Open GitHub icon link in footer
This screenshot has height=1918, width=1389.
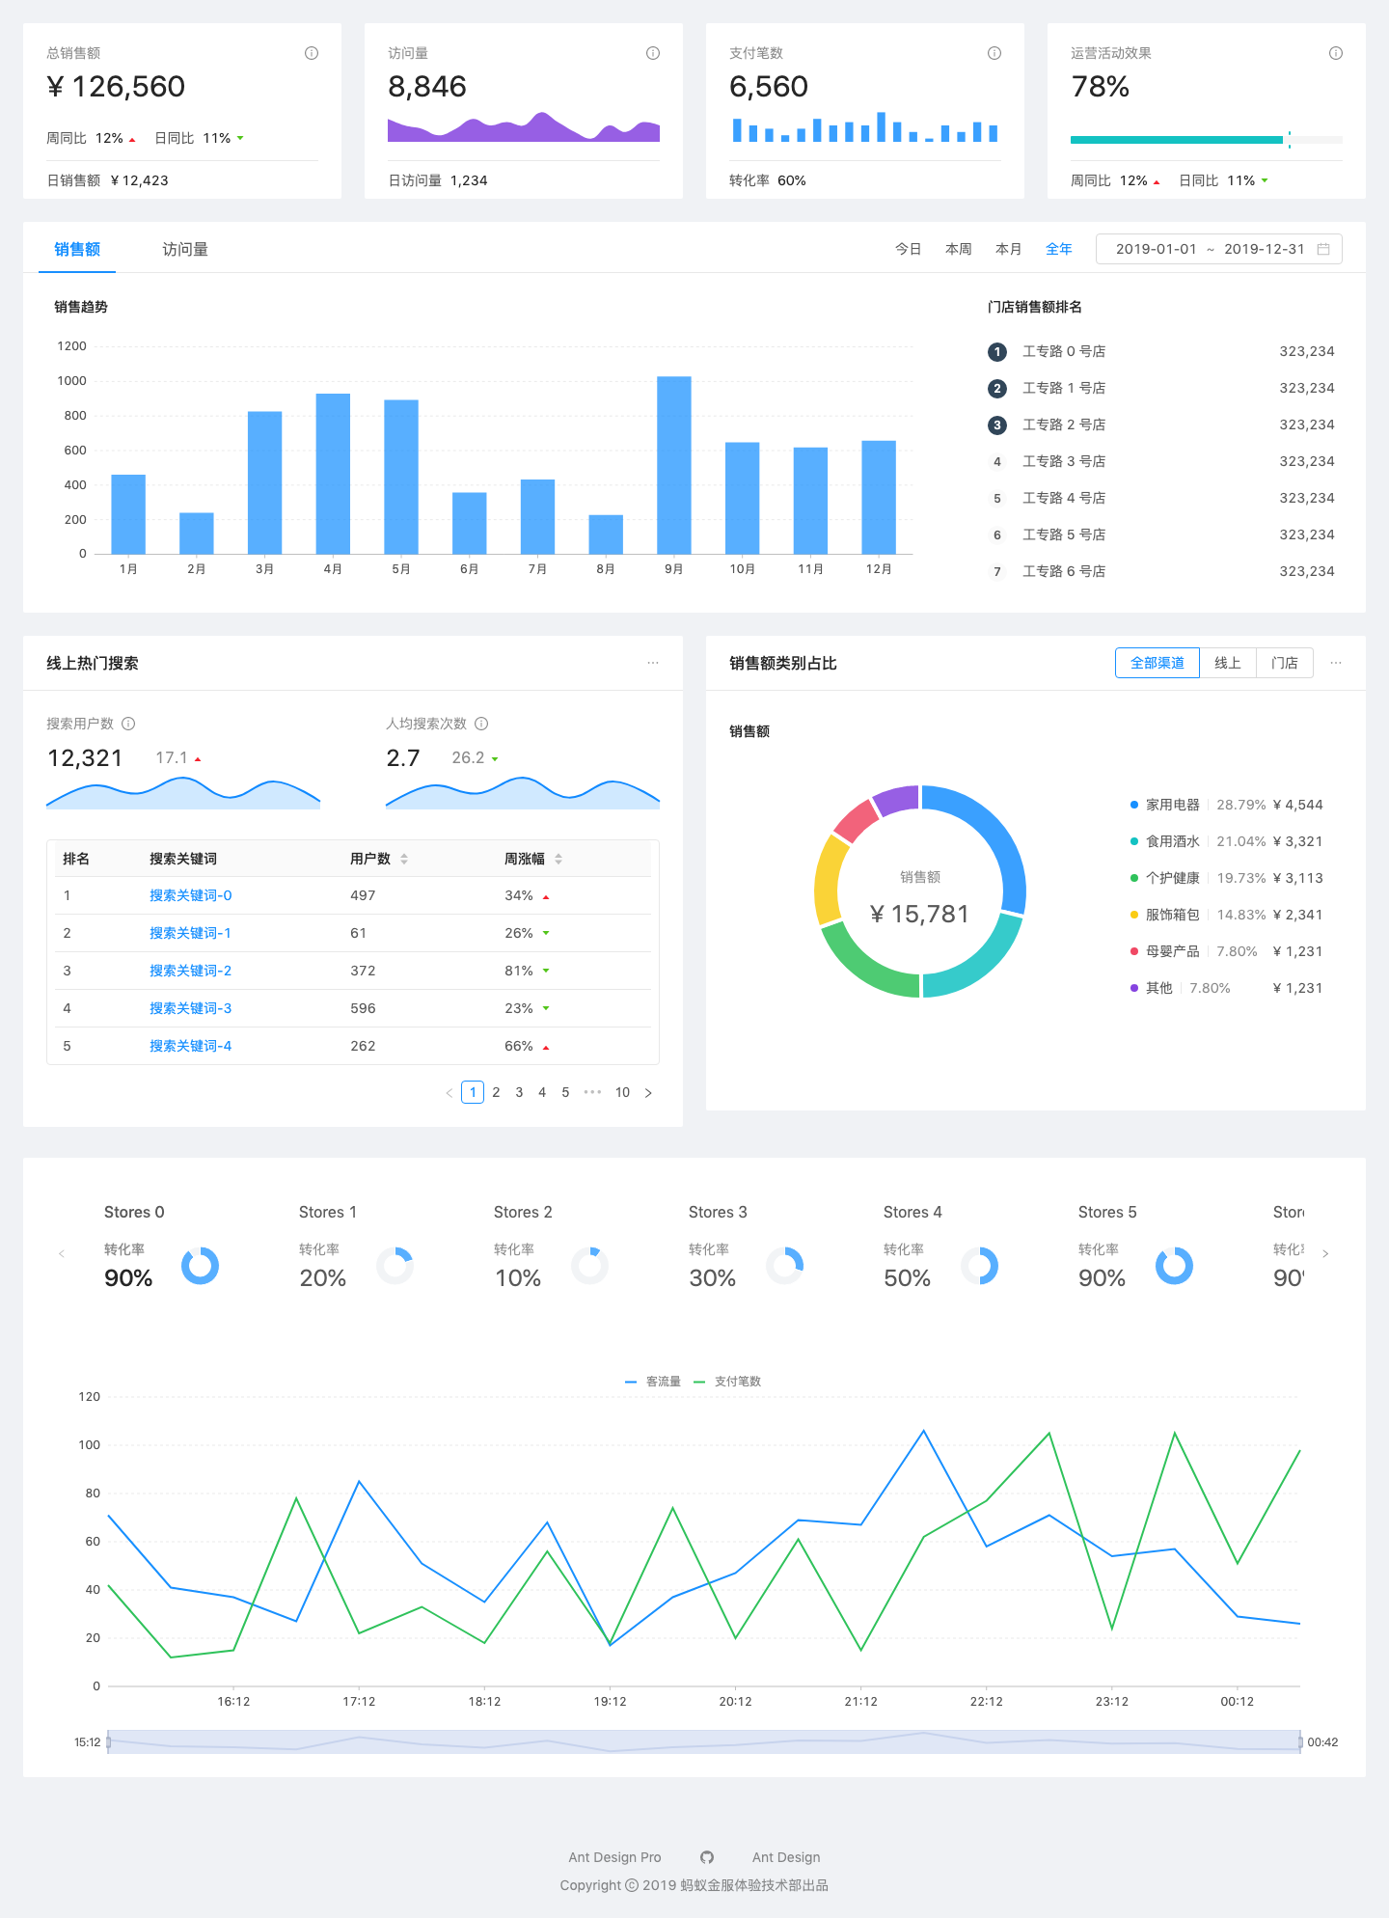[x=707, y=1857]
